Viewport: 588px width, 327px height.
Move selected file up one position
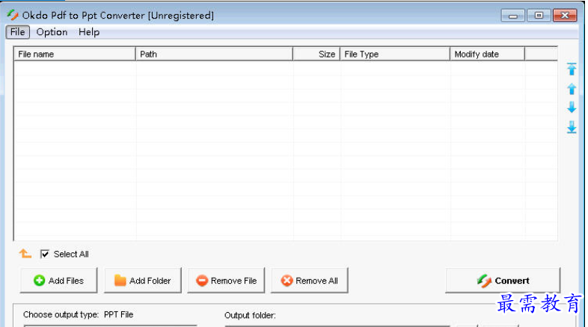click(x=572, y=89)
